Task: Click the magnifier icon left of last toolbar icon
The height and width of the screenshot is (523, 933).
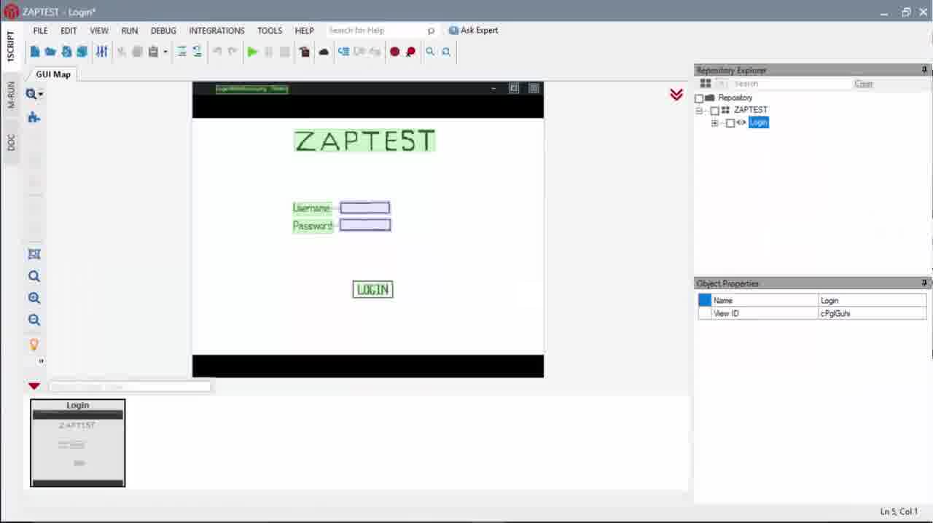Action: coord(430,52)
